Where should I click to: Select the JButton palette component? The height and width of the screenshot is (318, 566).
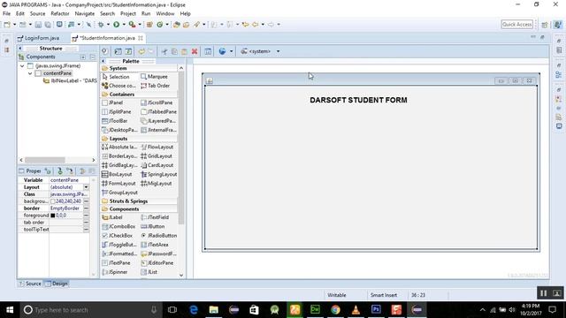(153, 226)
